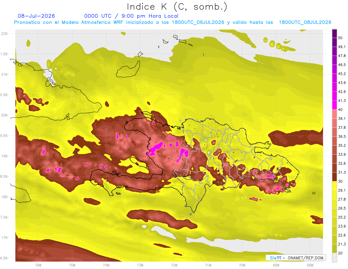Click the colorbar value "32.6"
This screenshot has height=269, width=348.
coord(342,163)
